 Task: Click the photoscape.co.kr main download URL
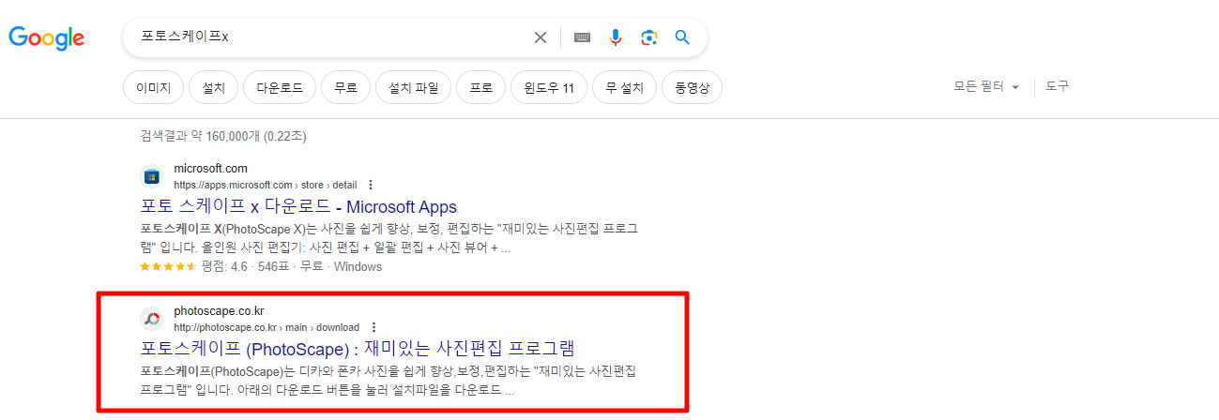coord(267,327)
